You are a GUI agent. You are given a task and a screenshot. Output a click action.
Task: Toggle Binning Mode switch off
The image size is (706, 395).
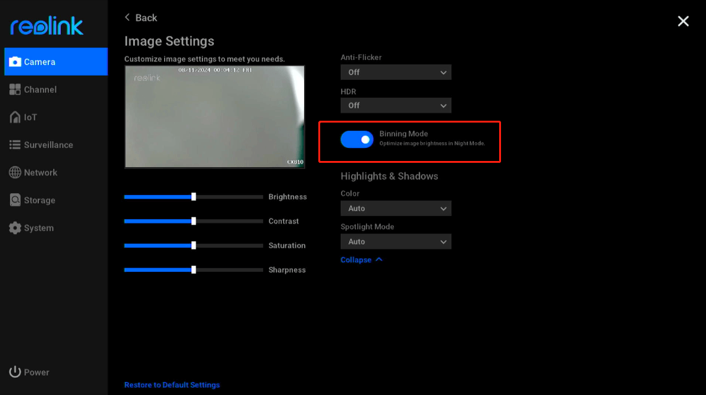click(357, 139)
